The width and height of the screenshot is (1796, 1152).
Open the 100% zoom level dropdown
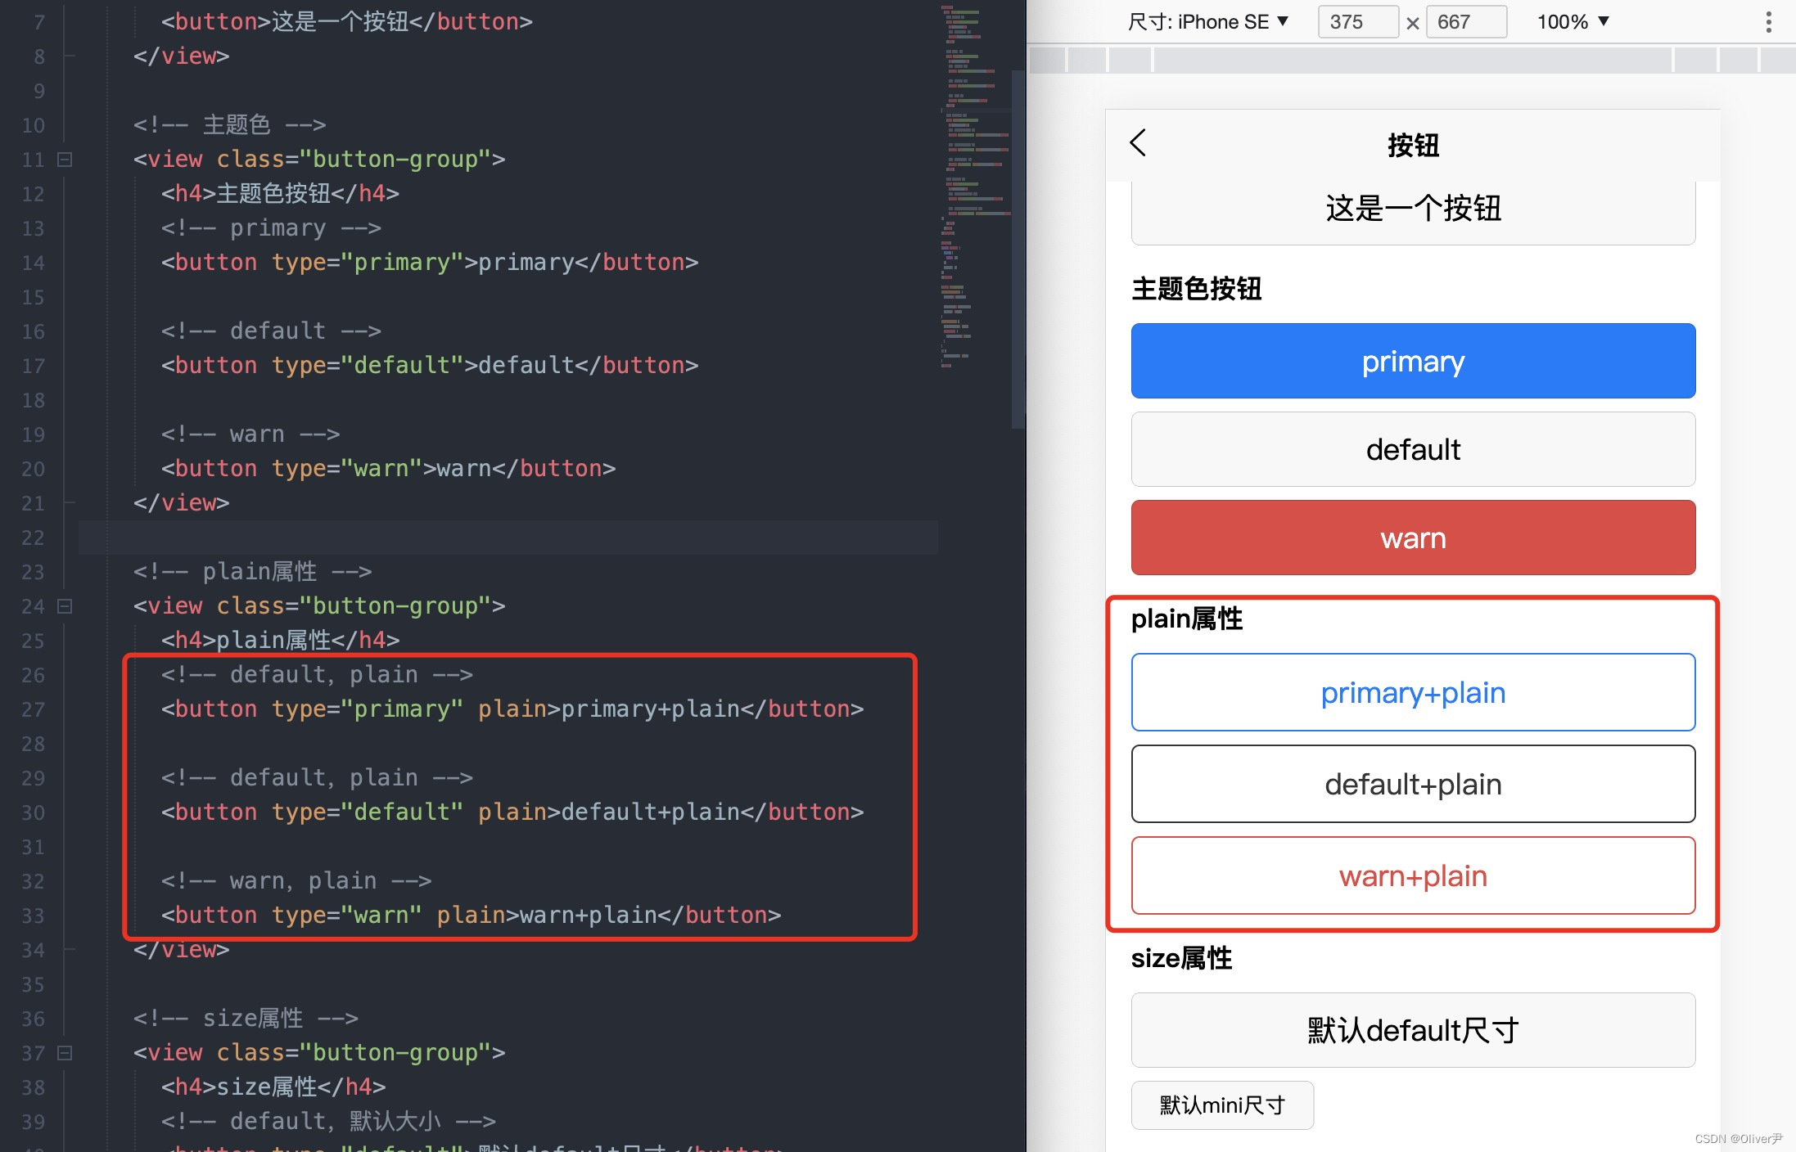point(1573,22)
